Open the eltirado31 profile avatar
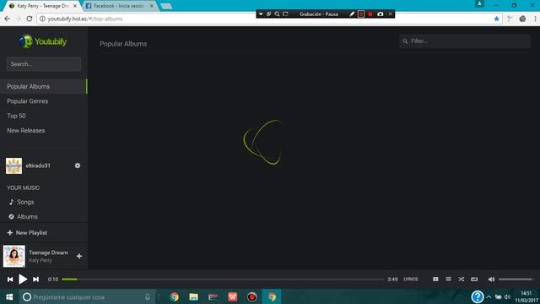 pyautogui.click(x=13, y=166)
